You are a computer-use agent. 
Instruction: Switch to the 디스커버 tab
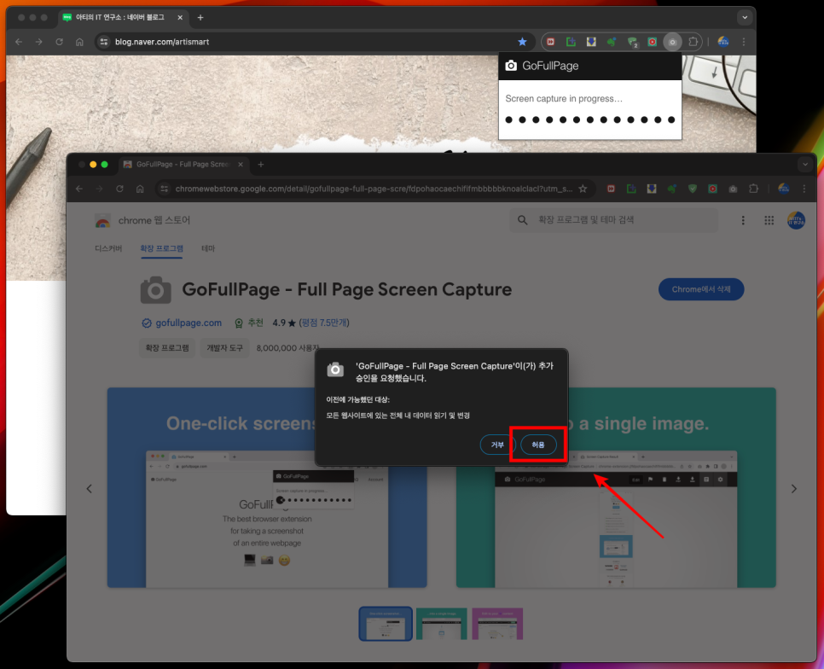point(108,248)
